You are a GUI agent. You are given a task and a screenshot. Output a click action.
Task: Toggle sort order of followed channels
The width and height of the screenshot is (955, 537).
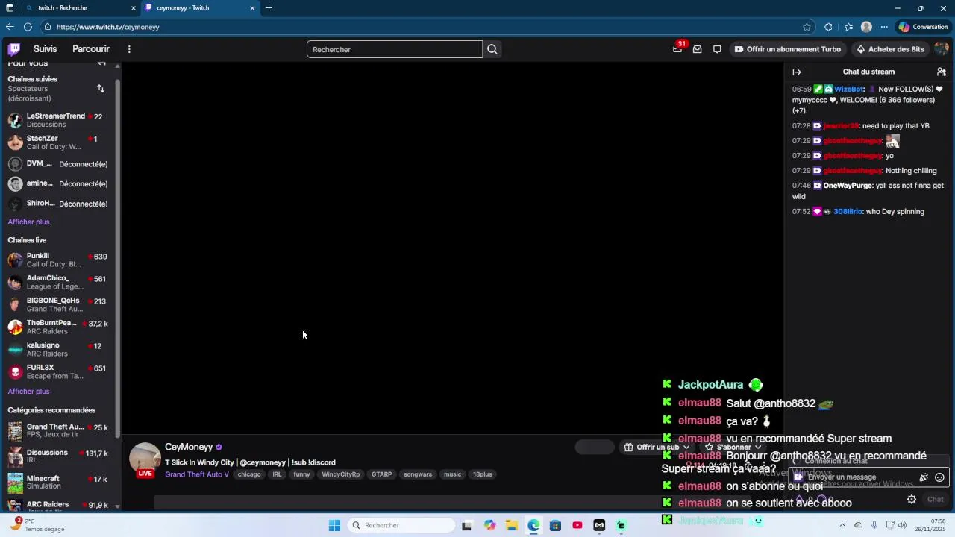tap(101, 89)
